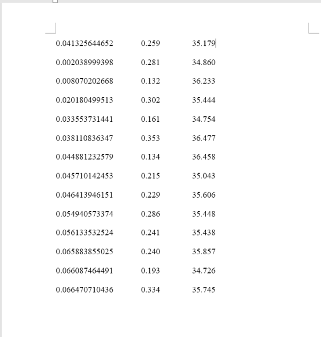
Task: Click on the number 0.054940573374
Action: pos(85,214)
